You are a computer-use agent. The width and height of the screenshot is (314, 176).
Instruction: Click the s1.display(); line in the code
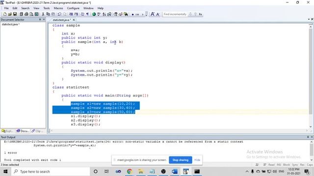[x=85, y=116]
